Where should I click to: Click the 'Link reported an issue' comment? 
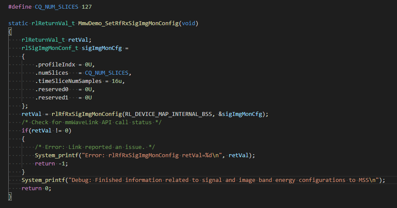[95, 147]
